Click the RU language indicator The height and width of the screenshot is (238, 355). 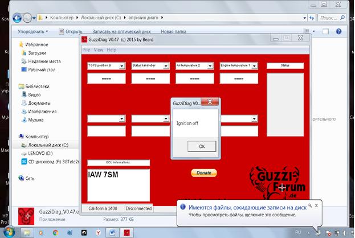point(298,232)
